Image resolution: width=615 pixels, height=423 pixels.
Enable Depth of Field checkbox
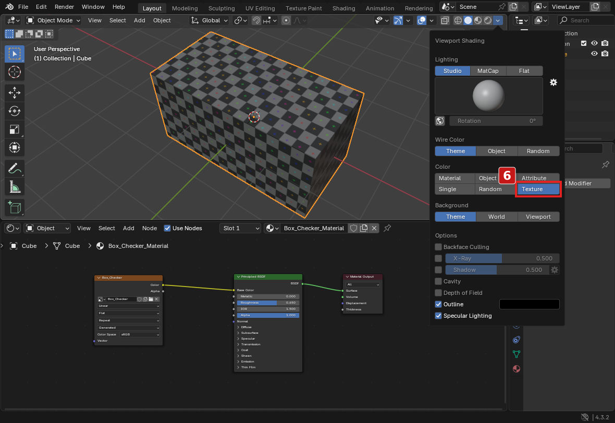pyautogui.click(x=438, y=293)
